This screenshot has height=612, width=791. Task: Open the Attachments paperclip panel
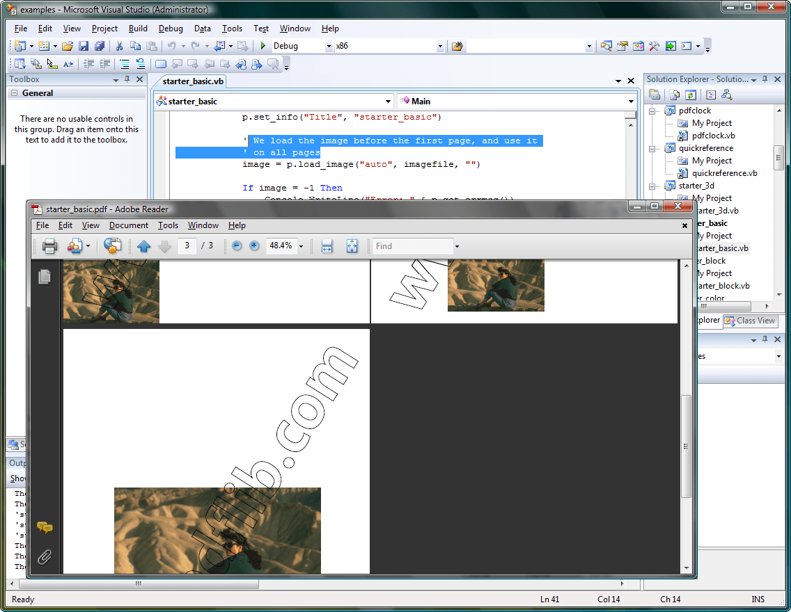tap(45, 556)
